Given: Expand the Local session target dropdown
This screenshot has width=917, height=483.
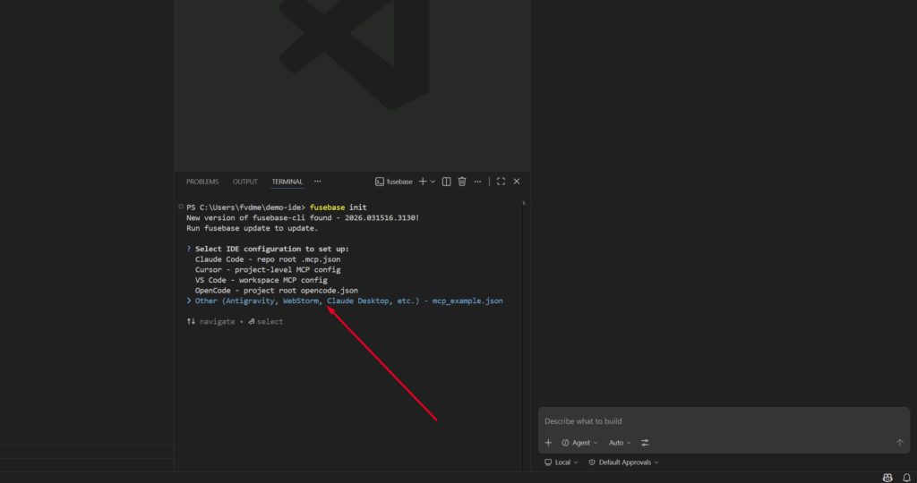Looking at the screenshot, I should coord(561,462).
